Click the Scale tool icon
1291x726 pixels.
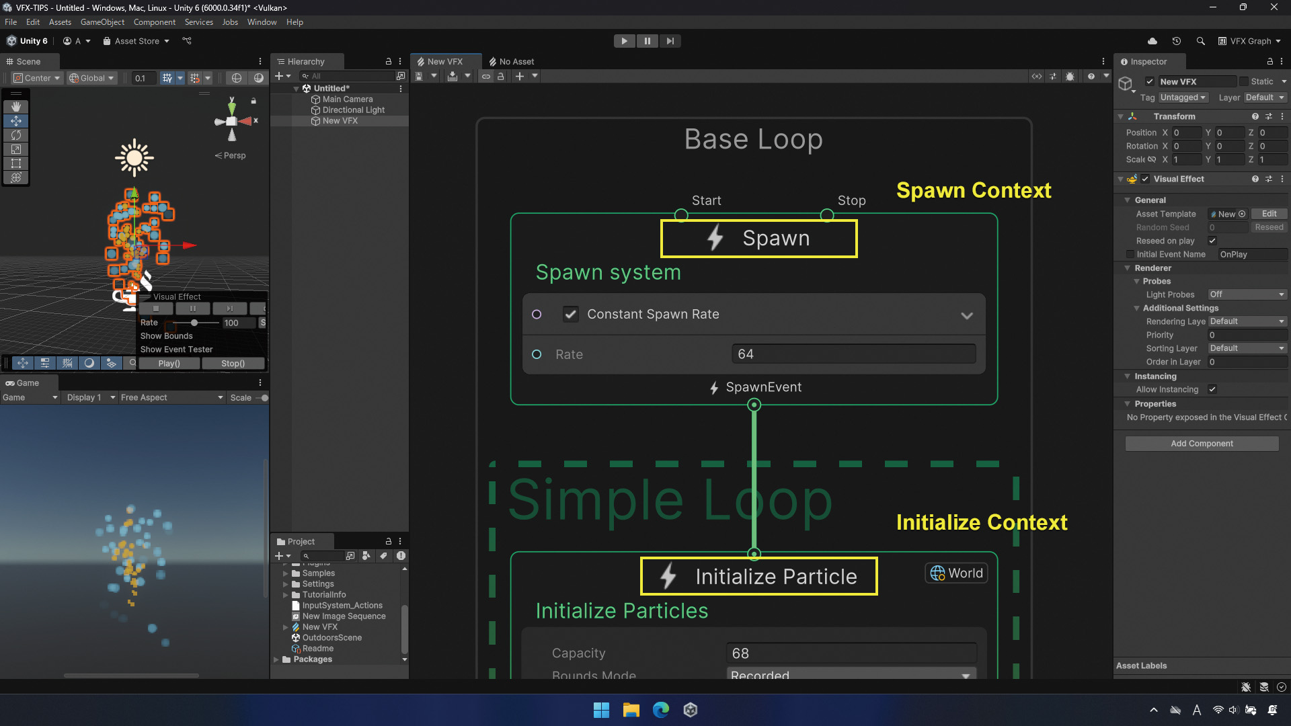(16, 149)
